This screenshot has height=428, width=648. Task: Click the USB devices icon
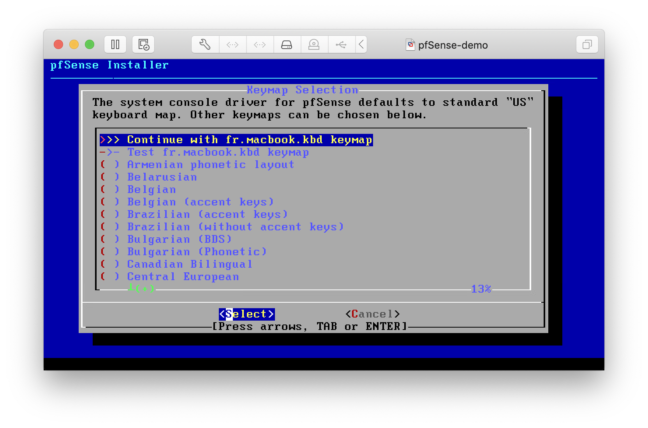341,45
